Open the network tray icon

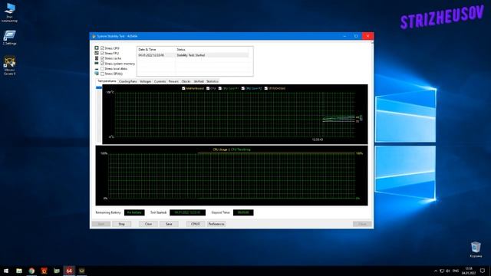442,271
